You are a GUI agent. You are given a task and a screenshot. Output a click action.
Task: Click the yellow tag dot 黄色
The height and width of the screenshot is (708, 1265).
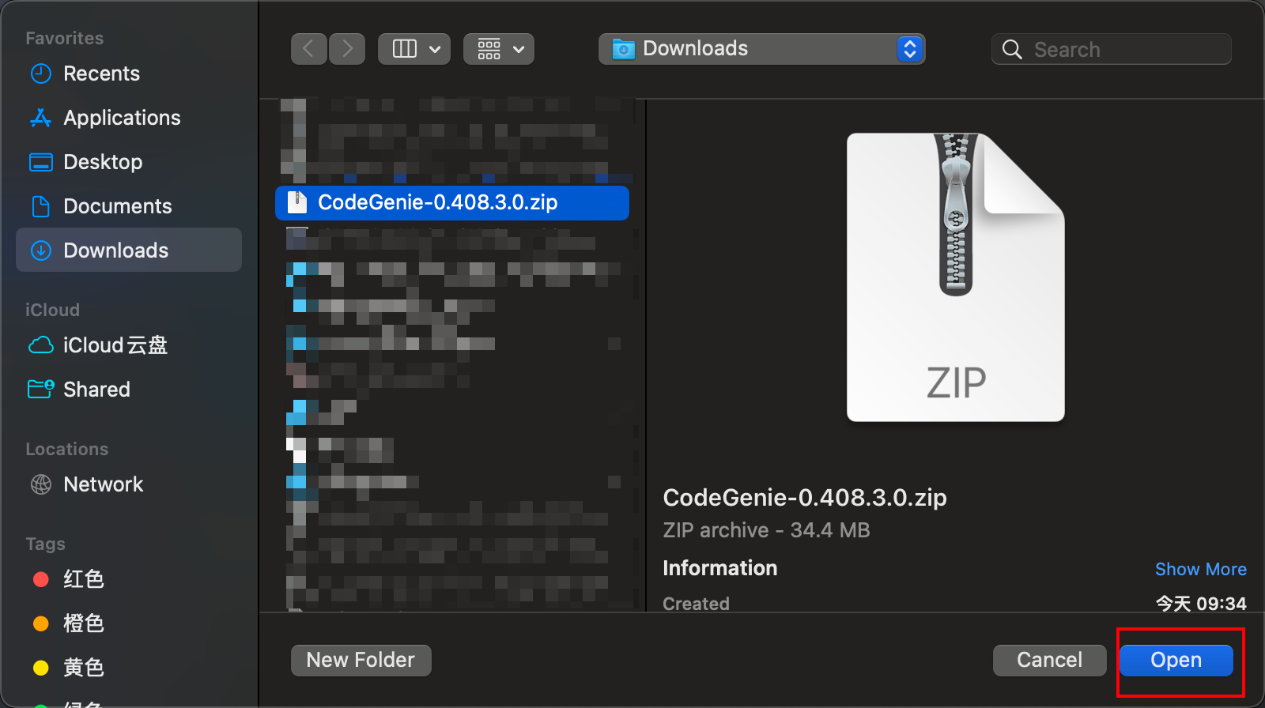[x=41, y=668]
